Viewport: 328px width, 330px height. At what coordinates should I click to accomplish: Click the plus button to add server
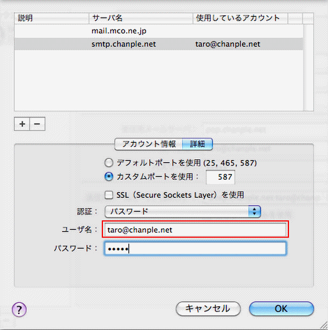click(x=22, y=124)
